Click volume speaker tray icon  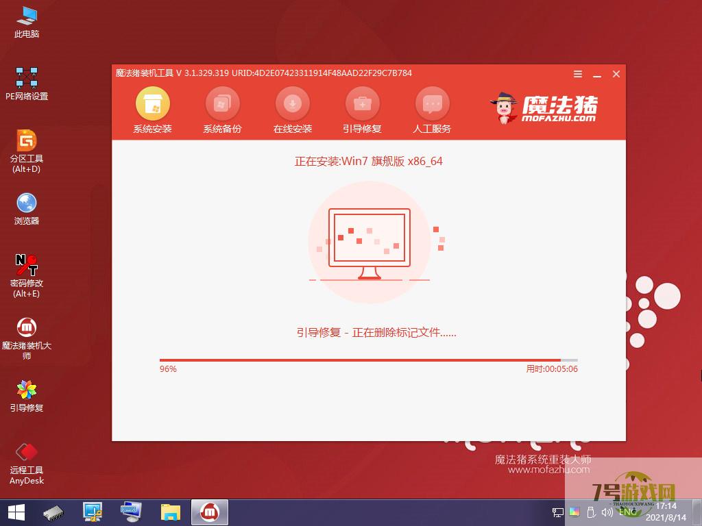607,512
